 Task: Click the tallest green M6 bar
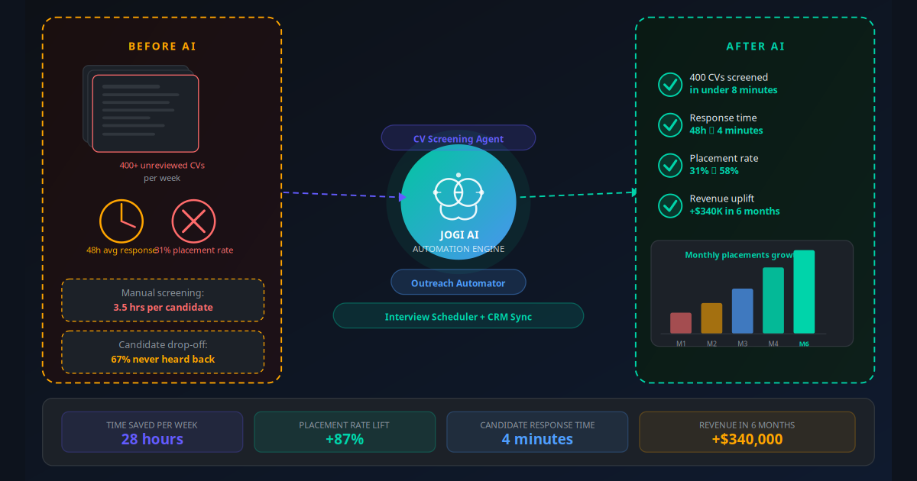(x=804, y=292)
